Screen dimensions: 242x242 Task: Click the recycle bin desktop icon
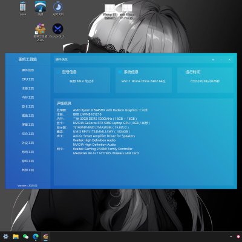[23, 8]
